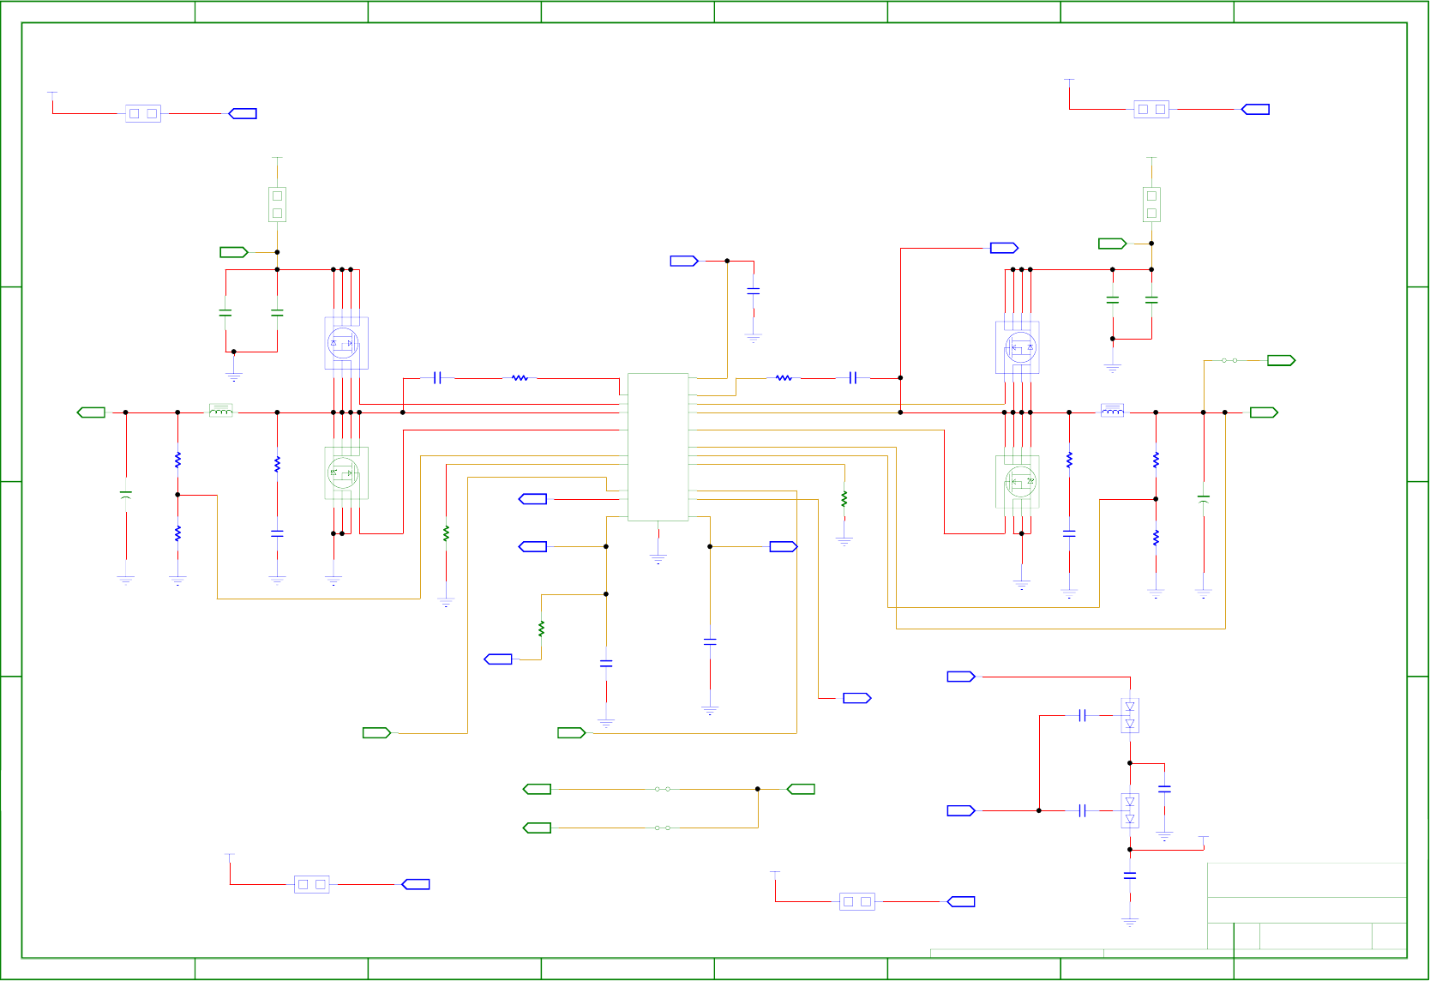The width and height of the screenshot is (1430, 981).
Task: Select the blue port wired to the top-center capacitor
Action: click(684, 261)
